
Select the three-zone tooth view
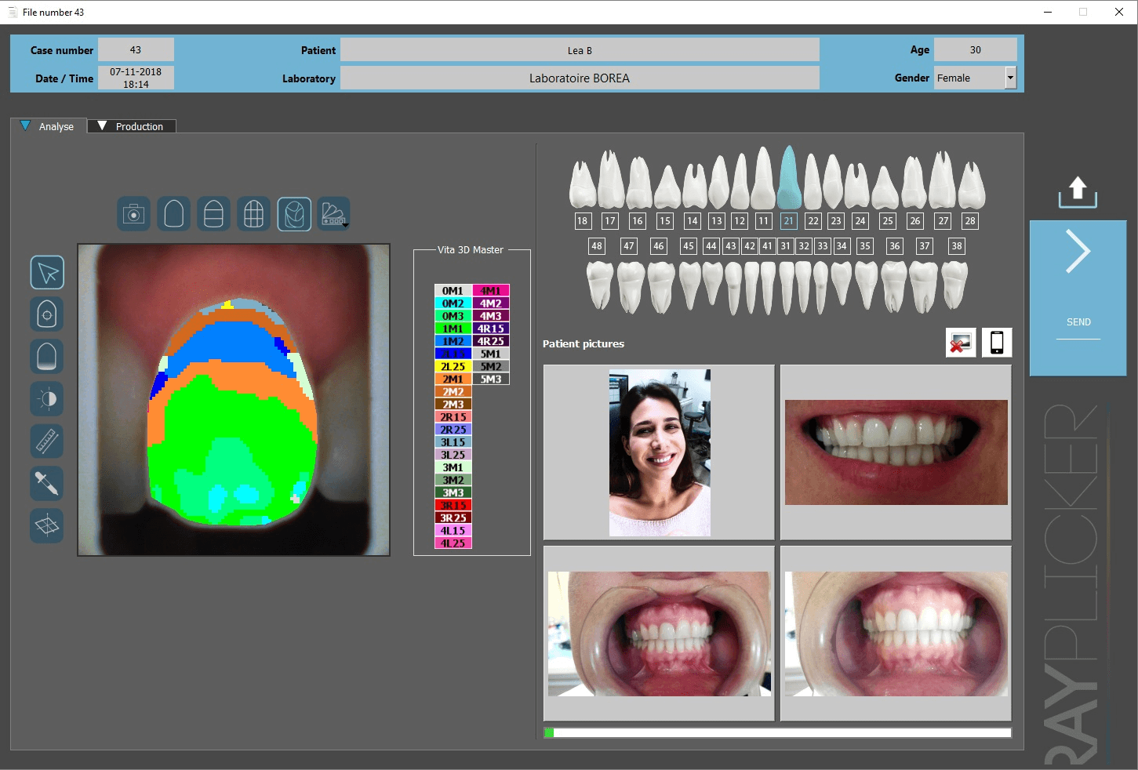pyautogui.click(x=214, y=214)
